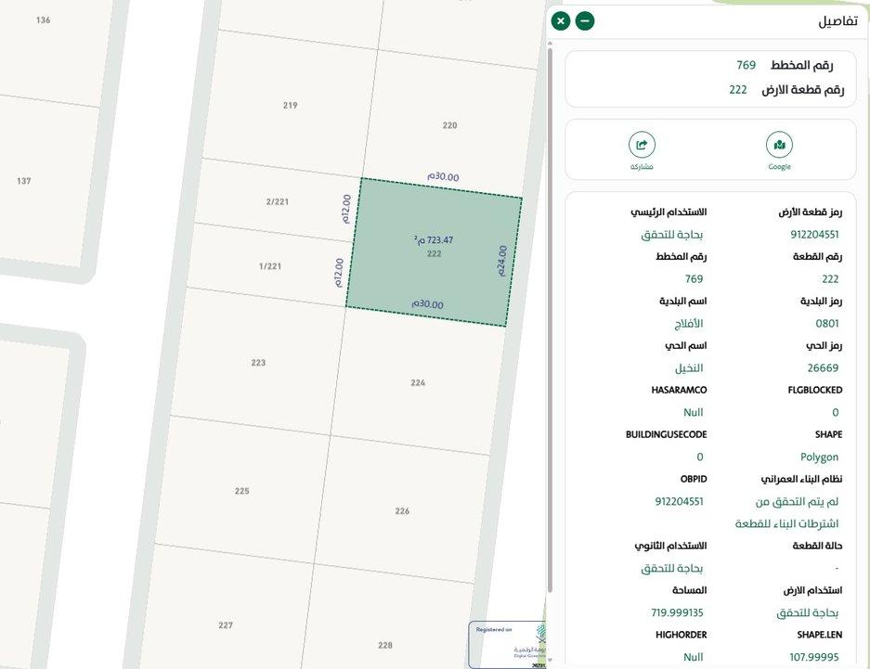Select parcel 224 on the map
This screenshot has height=669, width=870.
coord(418,382)
